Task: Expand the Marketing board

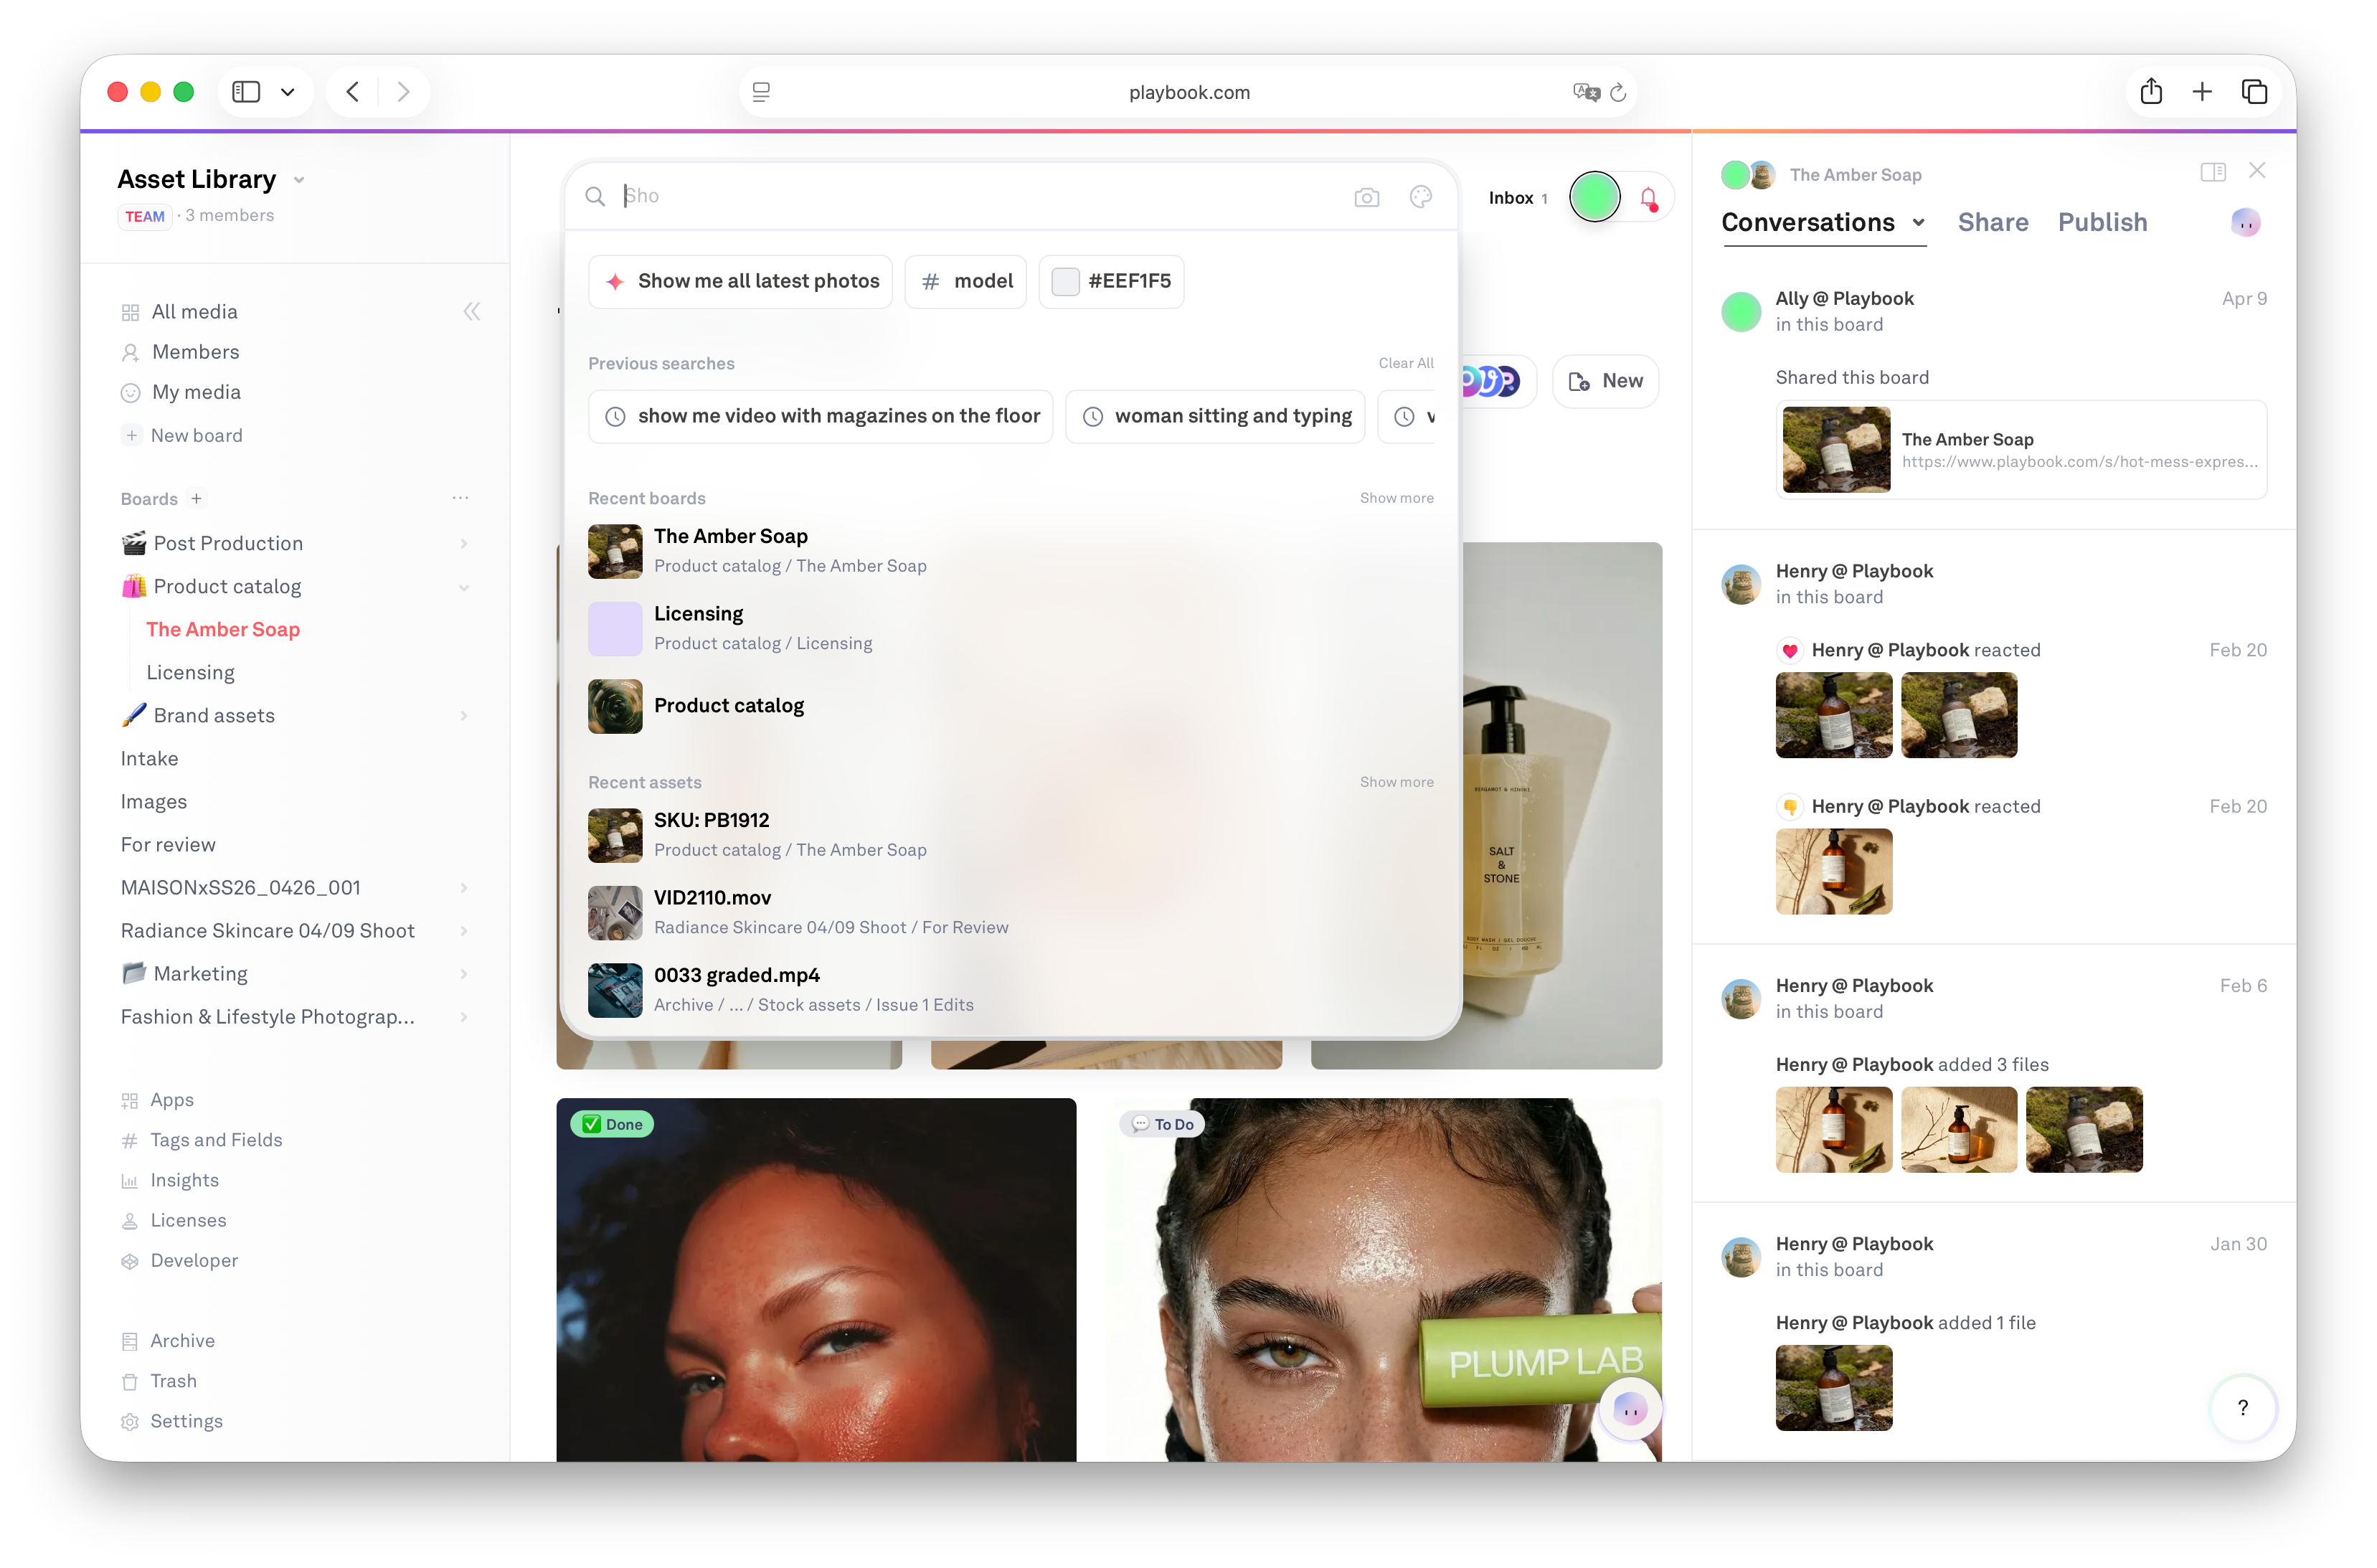Action: [464, 974]
